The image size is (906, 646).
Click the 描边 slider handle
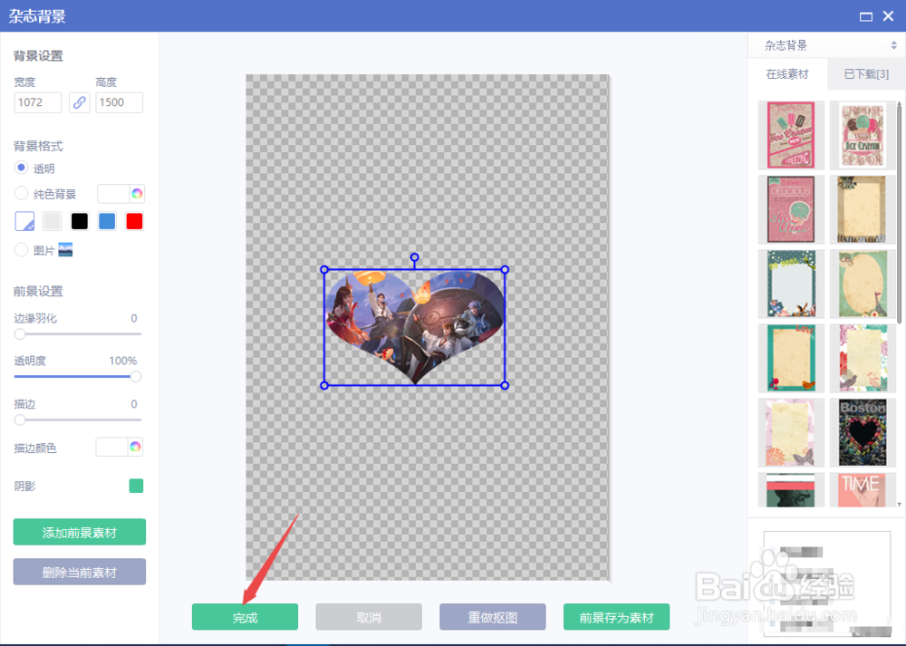pyautogui.click(x=20, y=419)
